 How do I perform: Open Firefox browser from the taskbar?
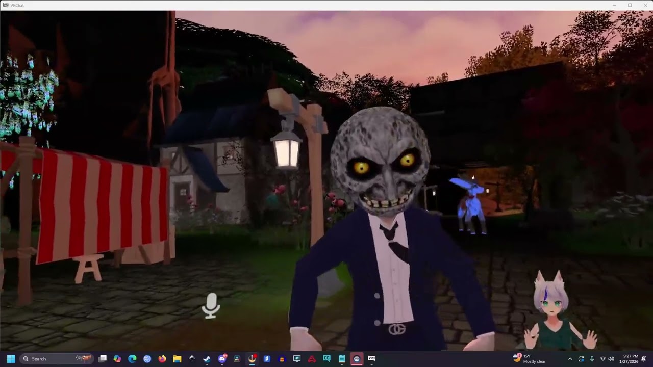(162, 359)
